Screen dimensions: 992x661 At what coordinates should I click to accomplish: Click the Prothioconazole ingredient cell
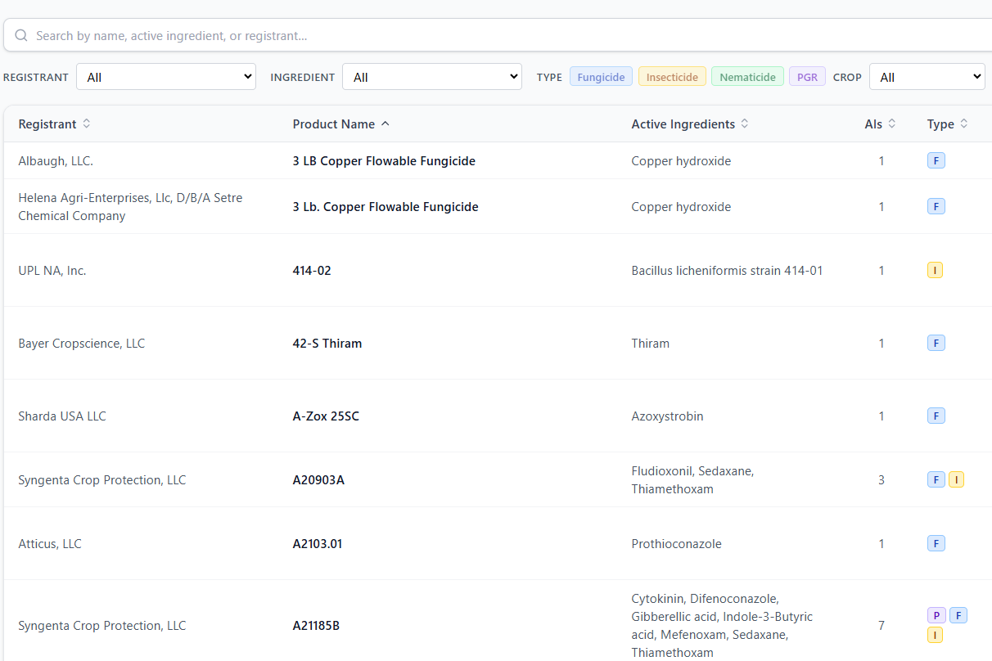pyautogui.click(x=676, y=543)
